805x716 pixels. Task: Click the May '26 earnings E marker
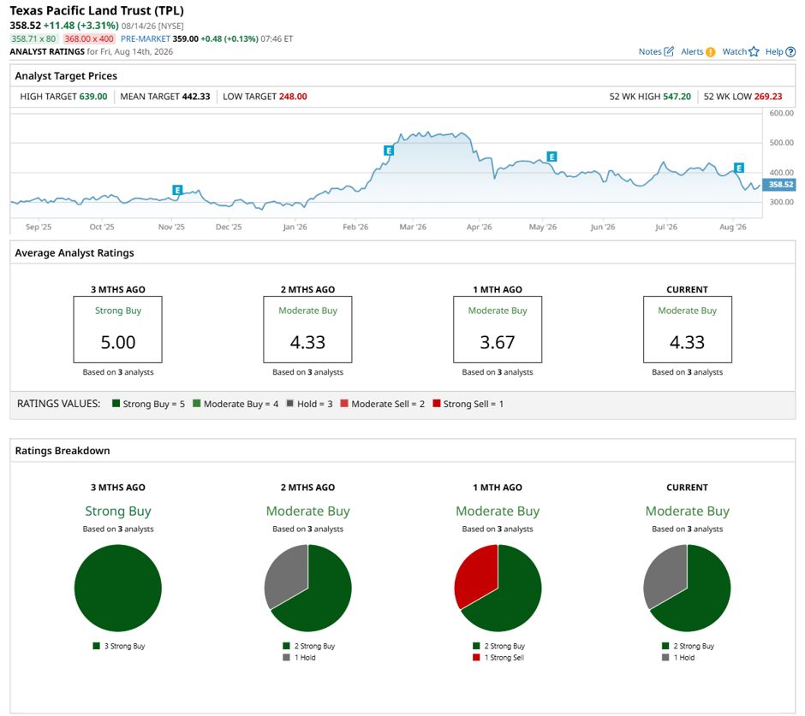click(552, 157)
